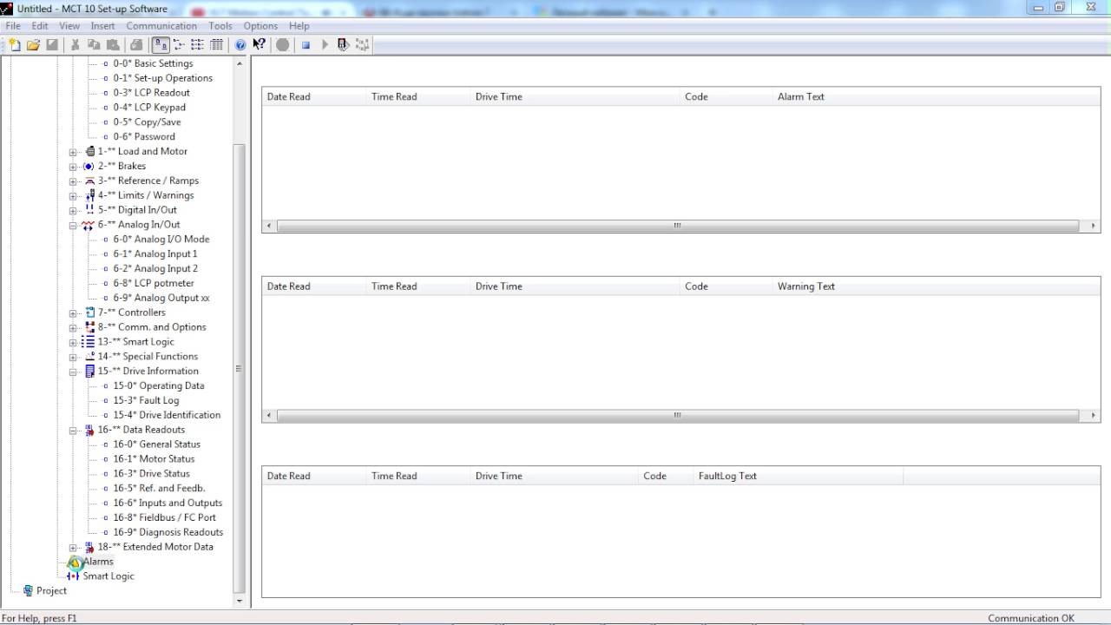Click the Copy toolbar icon
Screen dimensions: 1111x625
click(94, 45)
